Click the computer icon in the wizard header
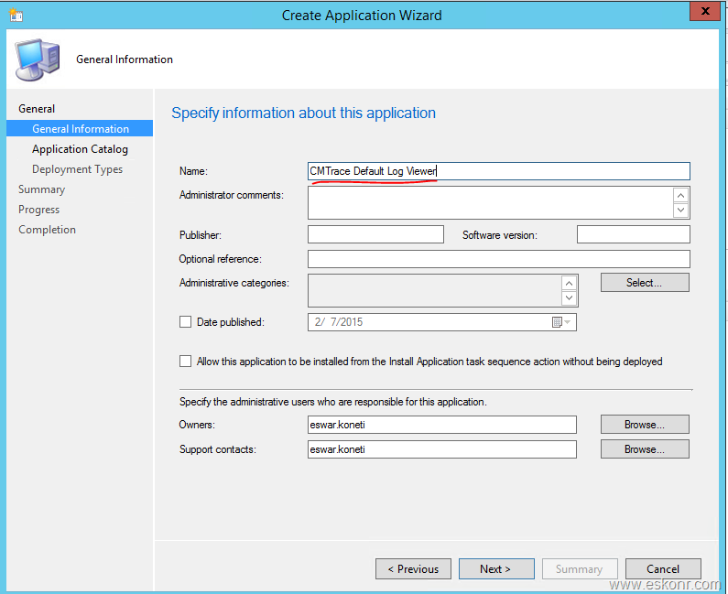Image resolution: width=728 pixels, height=594 pixels. point(37,59)
